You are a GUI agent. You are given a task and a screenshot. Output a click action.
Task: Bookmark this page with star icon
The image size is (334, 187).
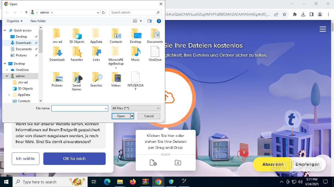pos(284,15)
